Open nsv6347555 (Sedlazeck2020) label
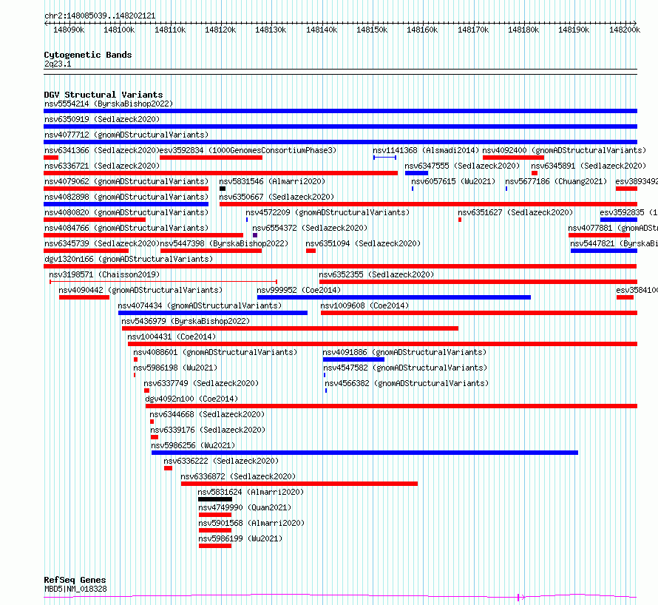The image size is (658, 605). (462, 166)
